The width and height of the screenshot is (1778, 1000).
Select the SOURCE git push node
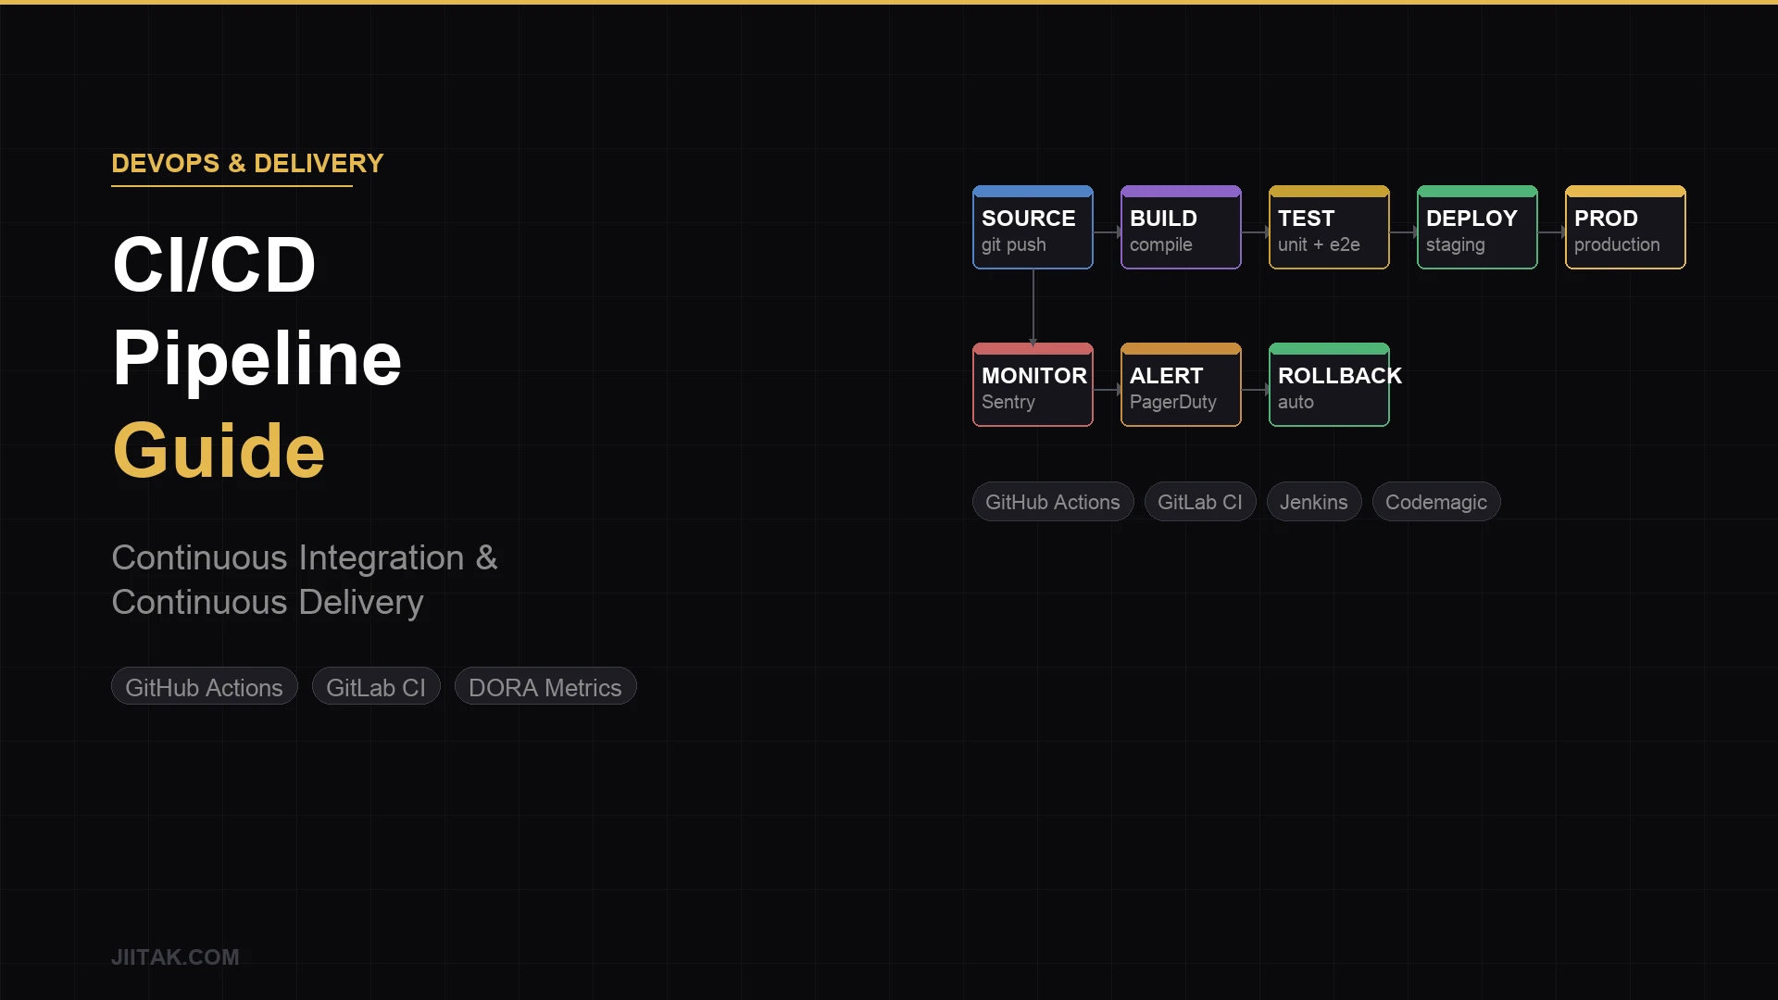click(1032, 227)
